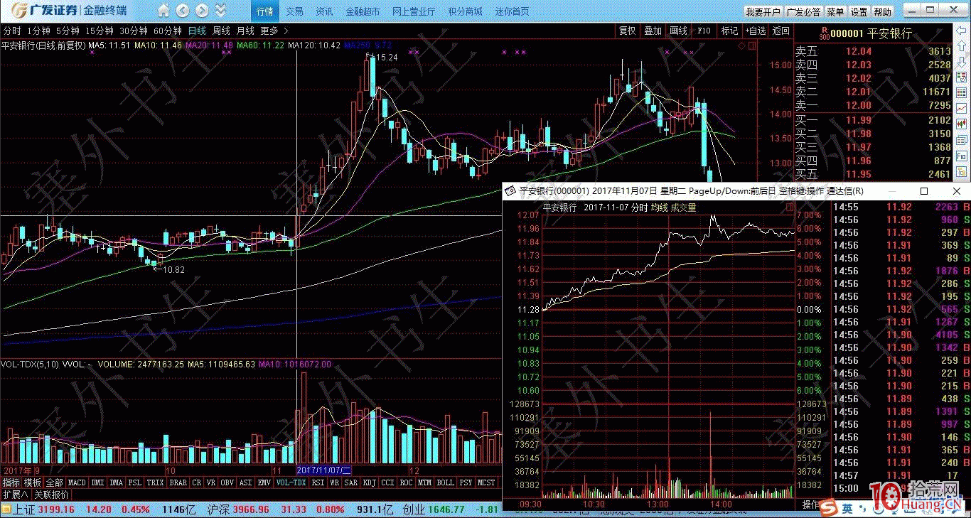
Task: Open the stacked windows icon in sidebar
Action: pos(962,139)
